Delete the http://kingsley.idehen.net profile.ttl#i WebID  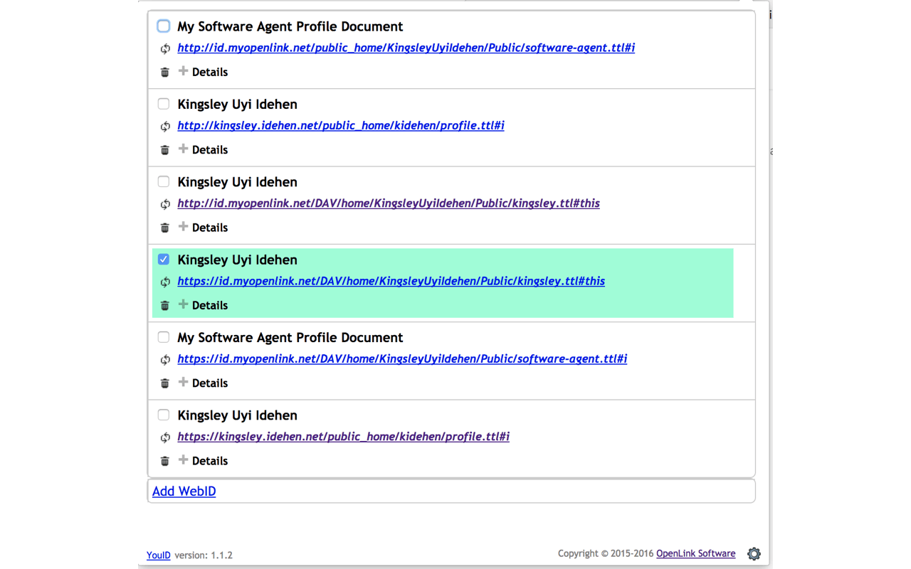pos(165,150)
